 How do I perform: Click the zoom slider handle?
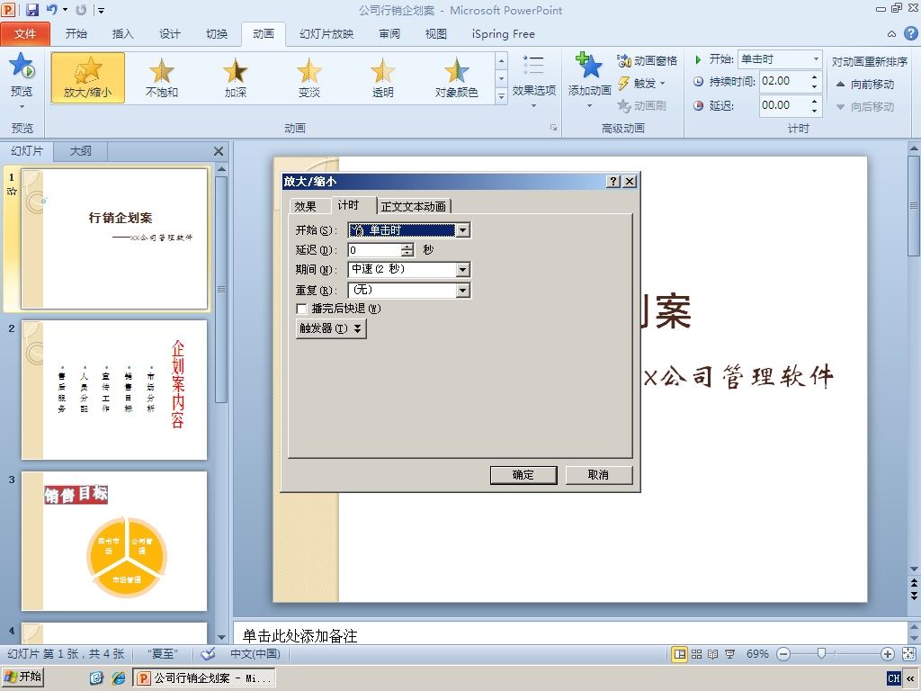pyautogui.click(x=822, y=653)
